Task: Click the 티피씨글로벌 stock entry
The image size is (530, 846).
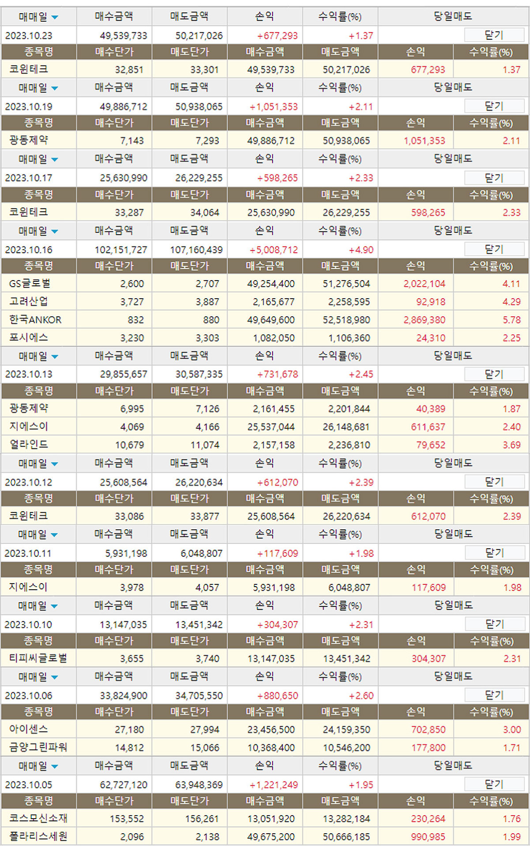Action: [x=38, y=658]
